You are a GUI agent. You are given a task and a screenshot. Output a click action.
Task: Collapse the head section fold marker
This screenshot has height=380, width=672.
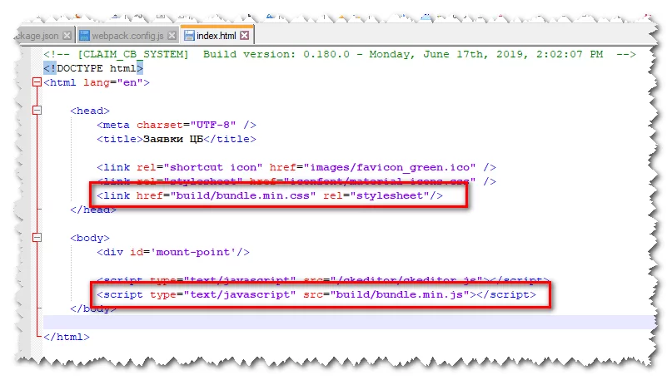point(35,111)
